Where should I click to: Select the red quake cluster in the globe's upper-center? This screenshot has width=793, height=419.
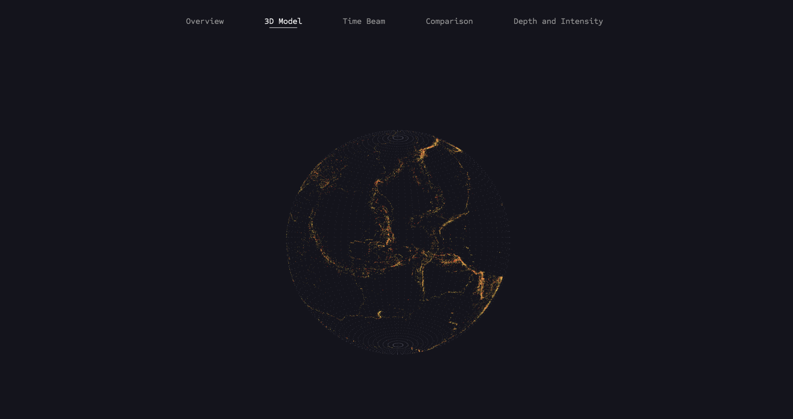(378, 182)
